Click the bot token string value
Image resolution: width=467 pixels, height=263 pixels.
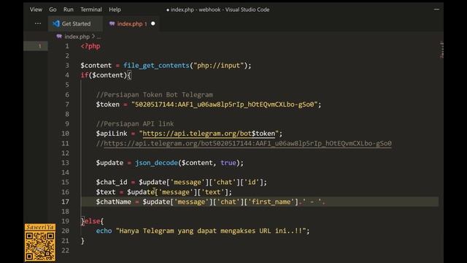coord(225,104)
